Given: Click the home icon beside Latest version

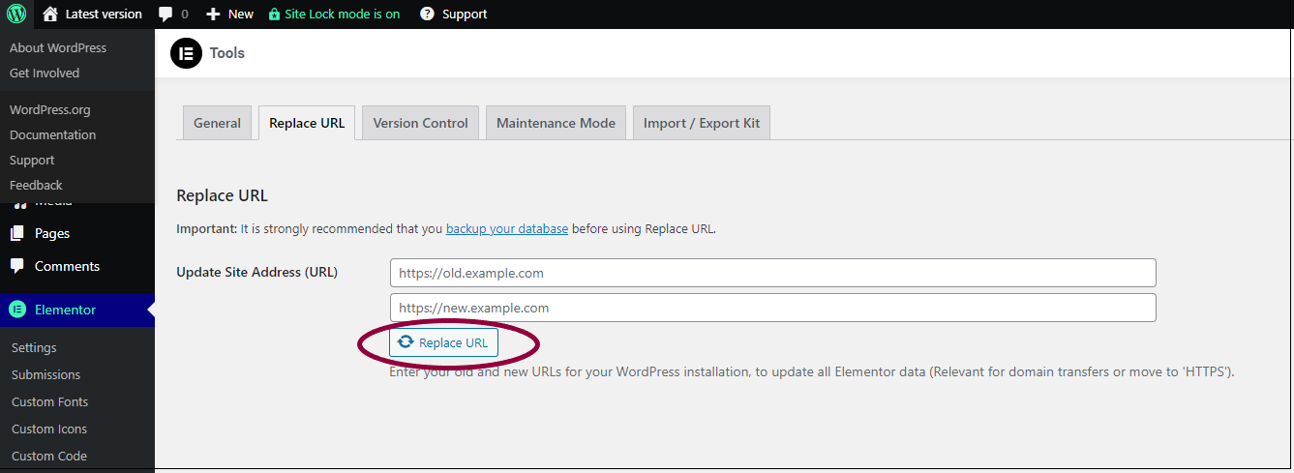Looking at the screenshot, I should pyautogui.click(x=50, y=14).
